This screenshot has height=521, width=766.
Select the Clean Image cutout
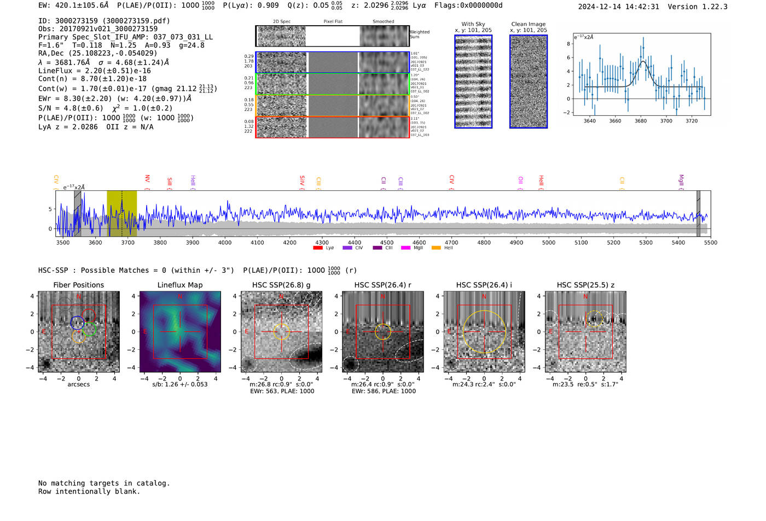529,81
